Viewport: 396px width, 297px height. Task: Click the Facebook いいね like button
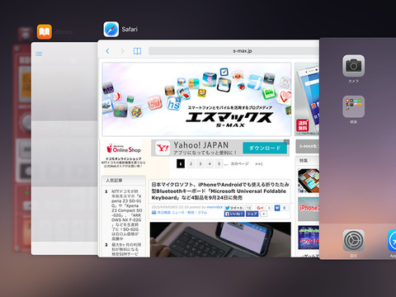click(234, 214)
